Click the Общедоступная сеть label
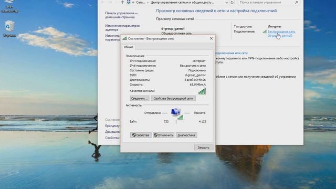This screenshot has width=336, height=189. tap(176, 33)
